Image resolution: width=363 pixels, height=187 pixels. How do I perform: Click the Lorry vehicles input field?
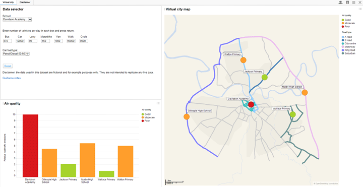pos(33,41)
